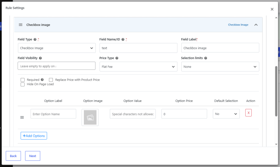The height and width of the screenshot is (167, 280).
Task: Select the option image placeholder thumbnail
Action: pos(90,117)
